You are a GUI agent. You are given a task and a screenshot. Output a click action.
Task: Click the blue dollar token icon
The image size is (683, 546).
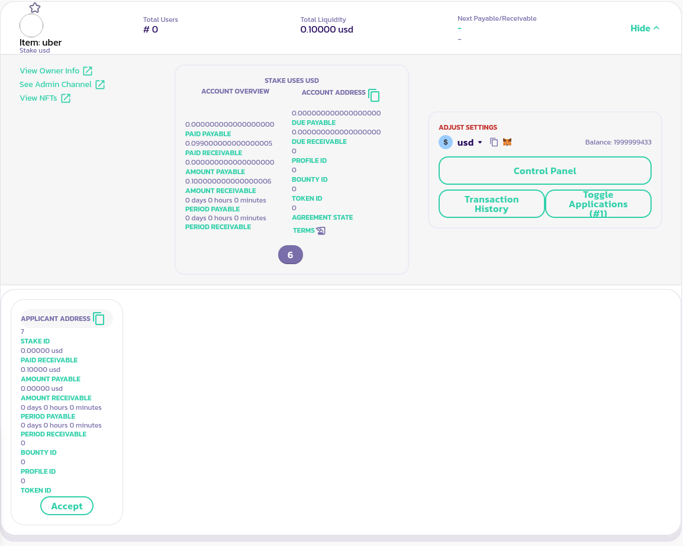point(446,142)
